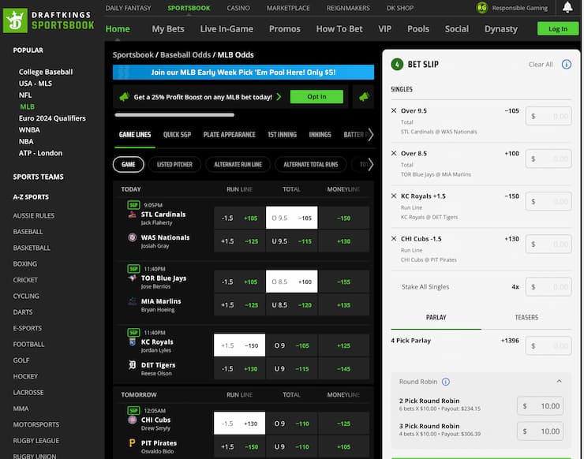
Task: Show more filter chips after Alternate Total Runs
Action: pyautogui.click(x=370, y=164)
